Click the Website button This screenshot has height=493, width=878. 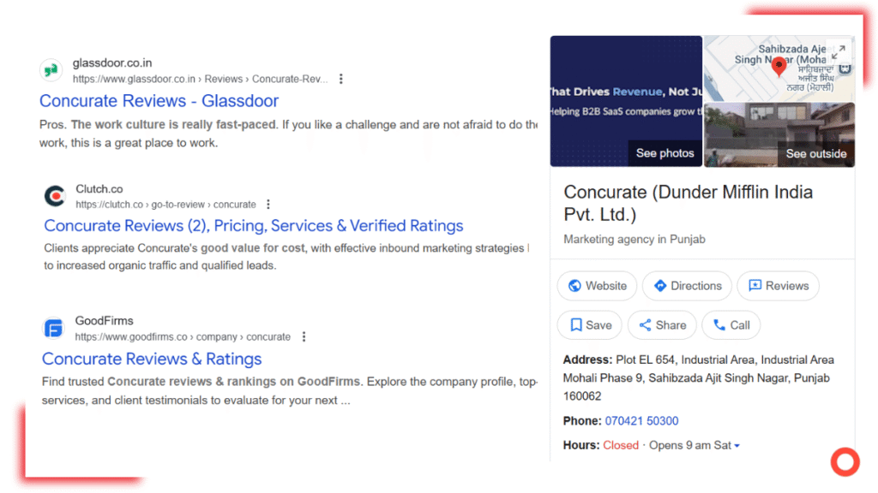(x=597, y=286)
